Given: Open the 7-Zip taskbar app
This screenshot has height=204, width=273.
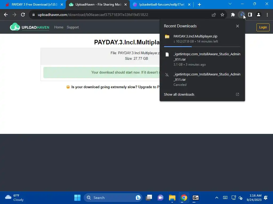Looking at the screenshot, I should (x=195, y=198).
